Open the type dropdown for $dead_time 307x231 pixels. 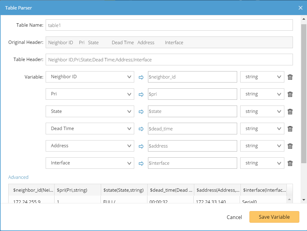262,129
